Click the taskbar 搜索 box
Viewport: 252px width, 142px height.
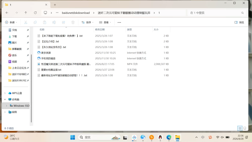pyautogui.click(x=99, y=137)
